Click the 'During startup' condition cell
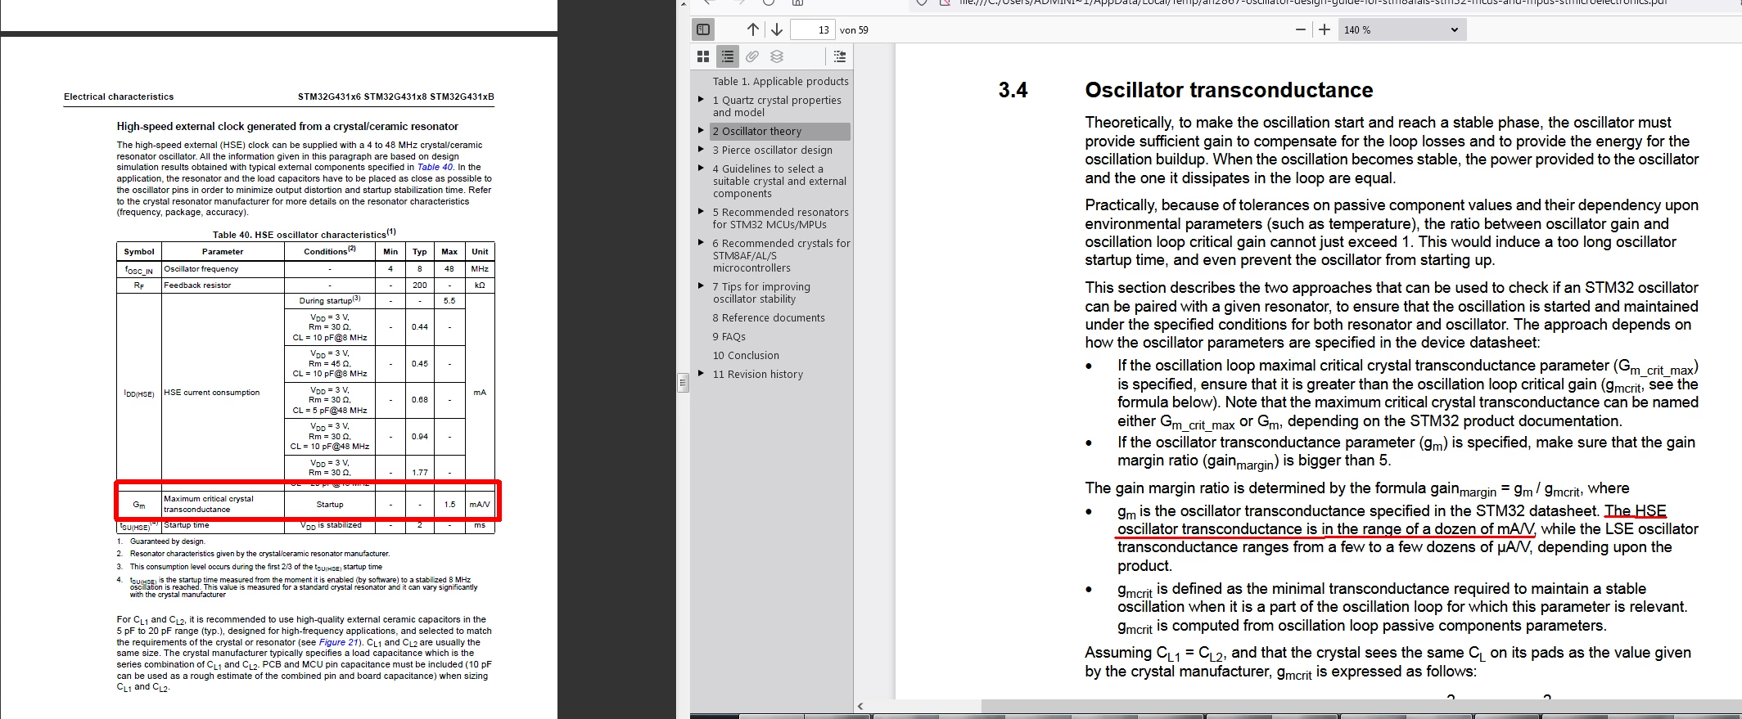The height and width of the screenshot is (719, 1742). (330, 300)
